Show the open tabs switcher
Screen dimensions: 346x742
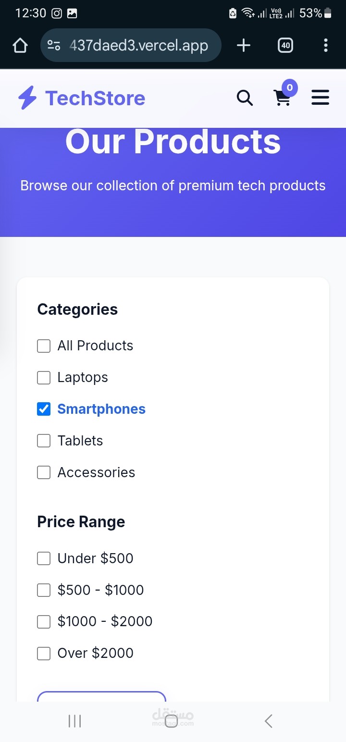click(285, 46)
